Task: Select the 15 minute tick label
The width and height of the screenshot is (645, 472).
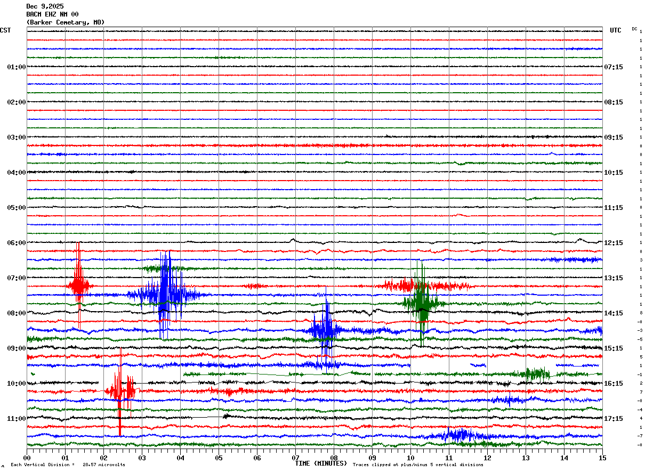Action: click(602, 458)
